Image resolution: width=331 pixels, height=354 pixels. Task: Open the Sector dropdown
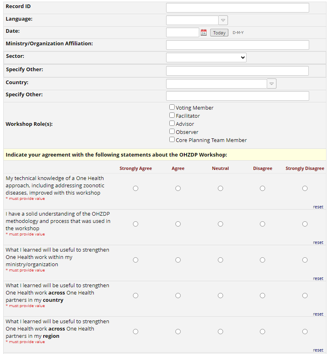(x=206, y=57)
